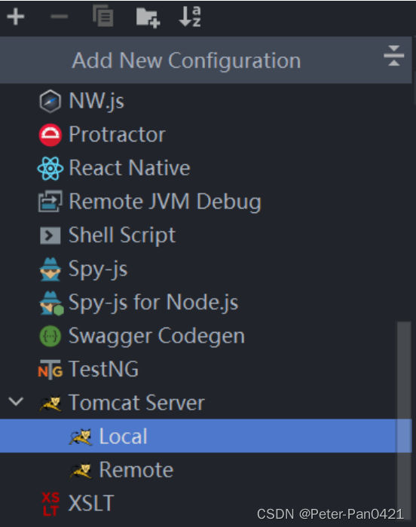Click the Spy-js for Node.js icon
Viewport: 416px width, 527px height.
(51, 303)
